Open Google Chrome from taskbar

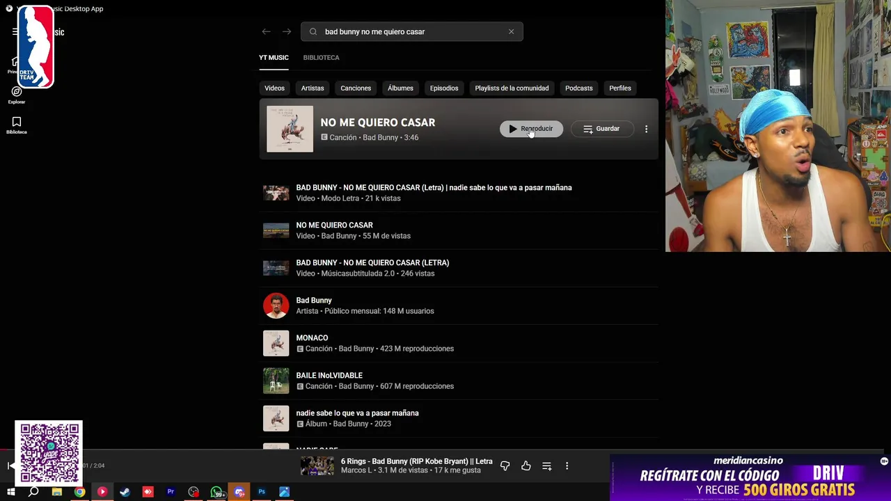79,492
